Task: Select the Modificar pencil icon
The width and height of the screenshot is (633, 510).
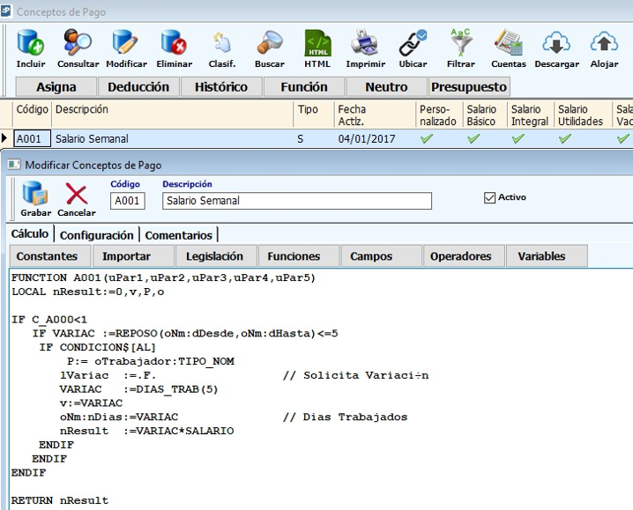Action: (126, 44)
